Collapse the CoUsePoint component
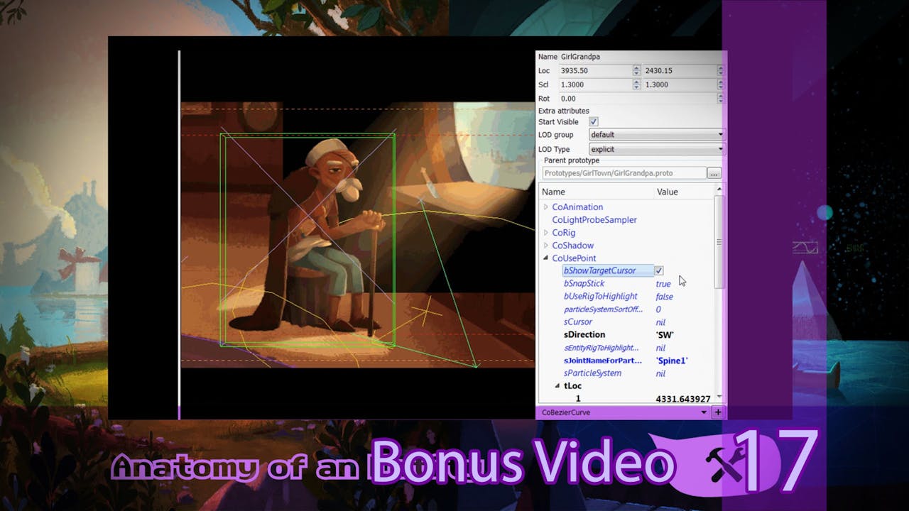The image size is (909, 511). pyautogui.click(x=545, y=258)
